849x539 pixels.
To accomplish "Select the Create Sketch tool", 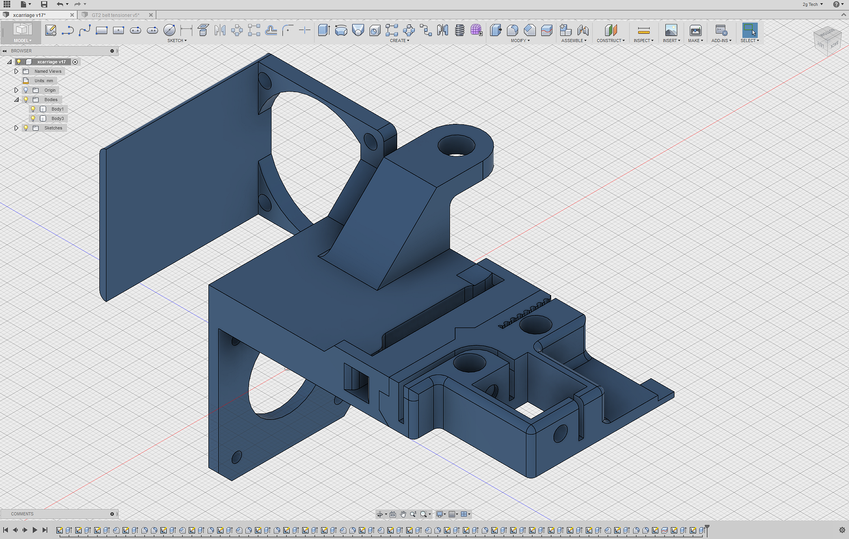I will pyautogui.click(x=50, y=30).
